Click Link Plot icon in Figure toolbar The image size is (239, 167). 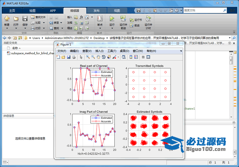pyautogui.click(x=124, y=57)
